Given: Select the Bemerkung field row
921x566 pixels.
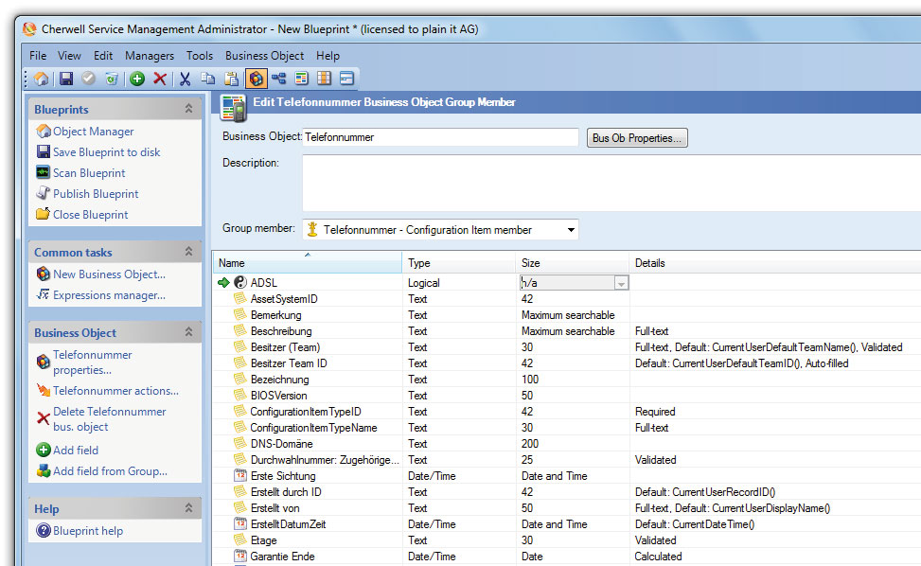Looking at the screenshot, I should tap(567, 314).
